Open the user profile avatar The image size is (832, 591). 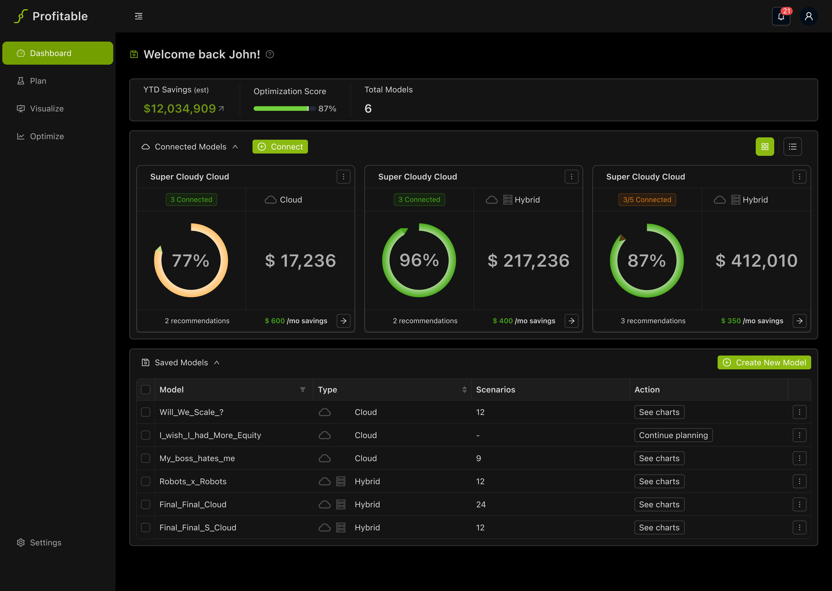coord(808,17)
